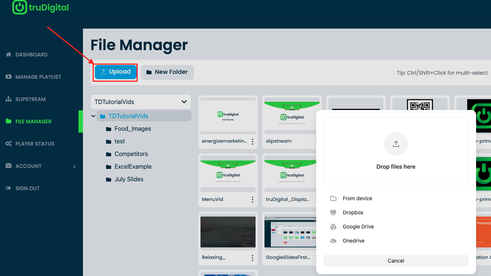Select the Relaxing_ video thumbnail
491x276 pixels.
tap(228, 232)
